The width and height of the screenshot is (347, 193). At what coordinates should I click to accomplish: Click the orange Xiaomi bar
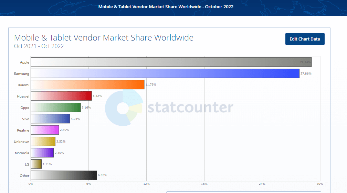coord(87,84)
